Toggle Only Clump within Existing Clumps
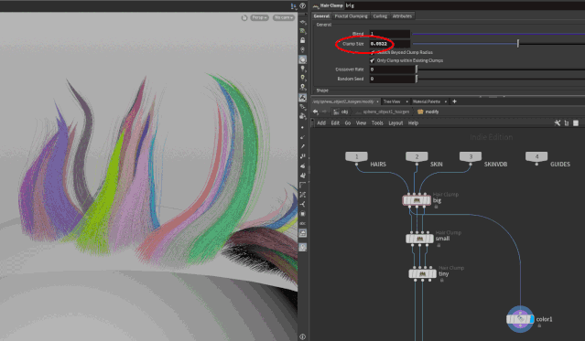The width and height of the screenshot is (585, 341). tap(372, 60)
